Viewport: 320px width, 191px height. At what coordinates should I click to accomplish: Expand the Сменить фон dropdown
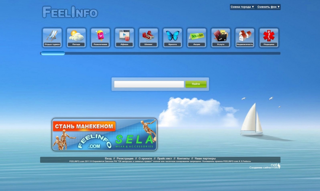pos(268,7)
